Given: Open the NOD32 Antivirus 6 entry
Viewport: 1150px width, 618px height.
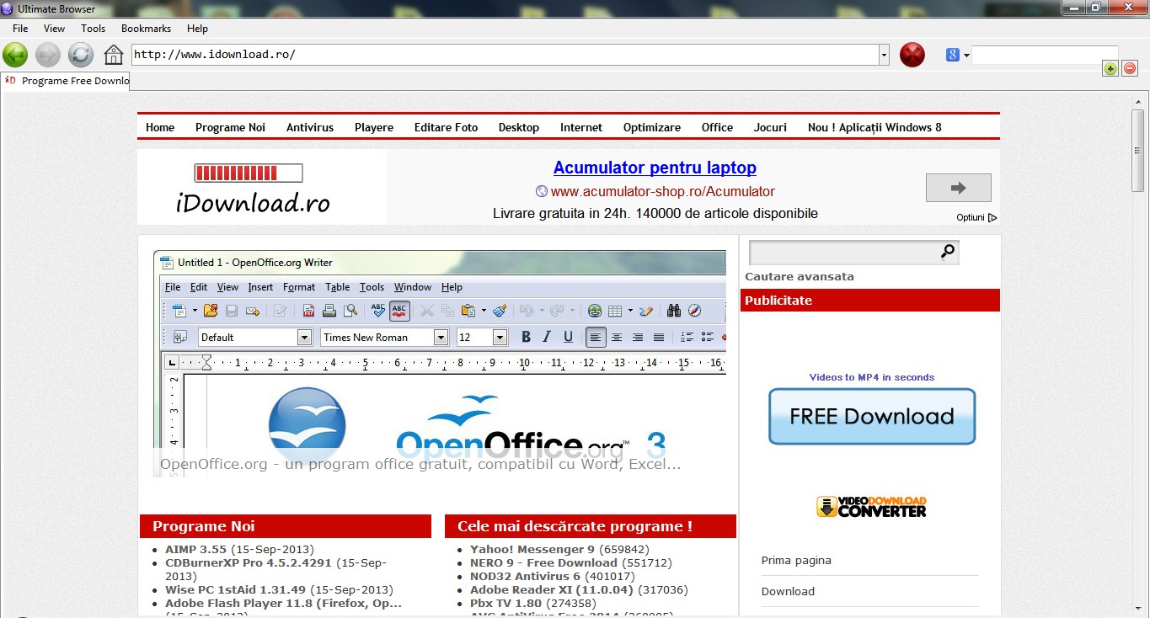Looking at the screenshot, I should click(x=525, y=576).
